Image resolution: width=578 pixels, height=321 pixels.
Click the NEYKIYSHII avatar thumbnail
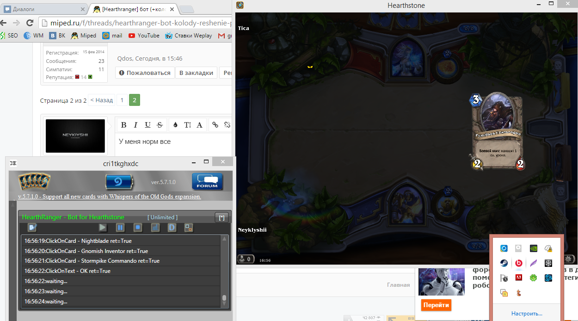pyautogui.click(x=75, y=136)
